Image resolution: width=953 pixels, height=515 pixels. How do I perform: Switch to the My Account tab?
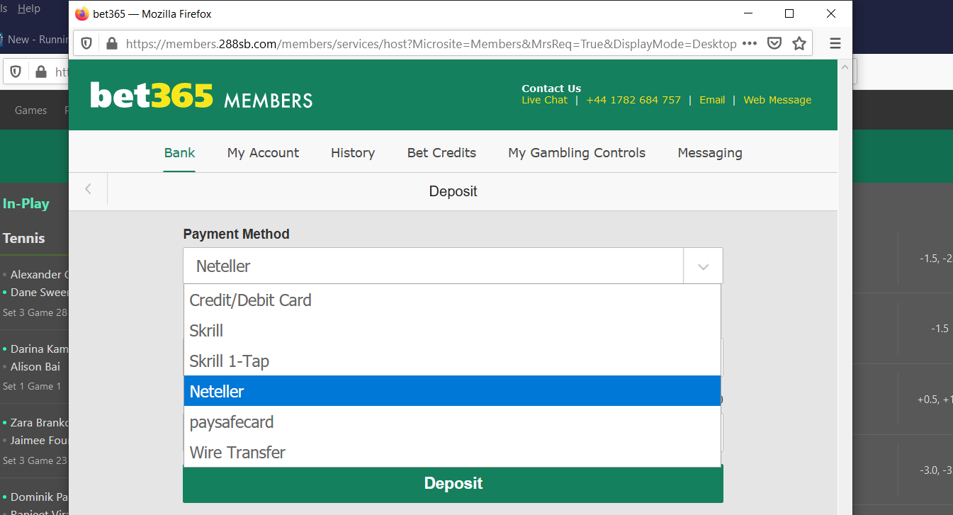pyautogui.click(x=263, y=153)
